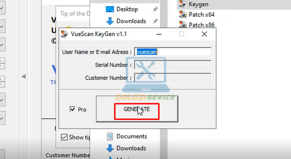Click the pin icon beside Desktop
The height and width of the screenshot is (159, 291).
pos(155,9)
